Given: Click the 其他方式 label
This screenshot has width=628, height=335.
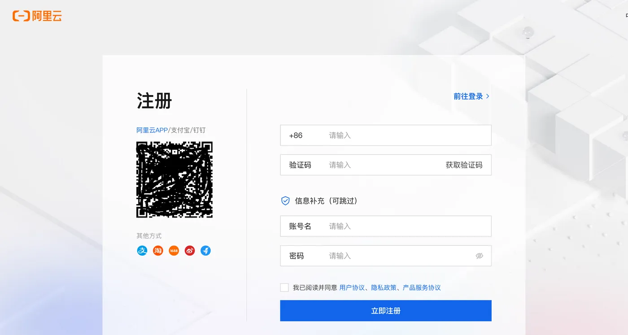Looking at the screenshot, I should coord(149,236).
